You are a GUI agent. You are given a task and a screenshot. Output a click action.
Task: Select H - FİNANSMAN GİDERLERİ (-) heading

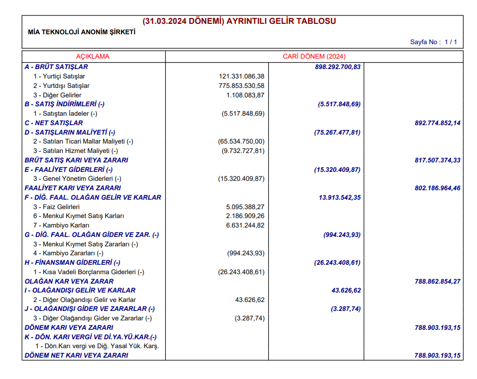click(x=72, y=262)
